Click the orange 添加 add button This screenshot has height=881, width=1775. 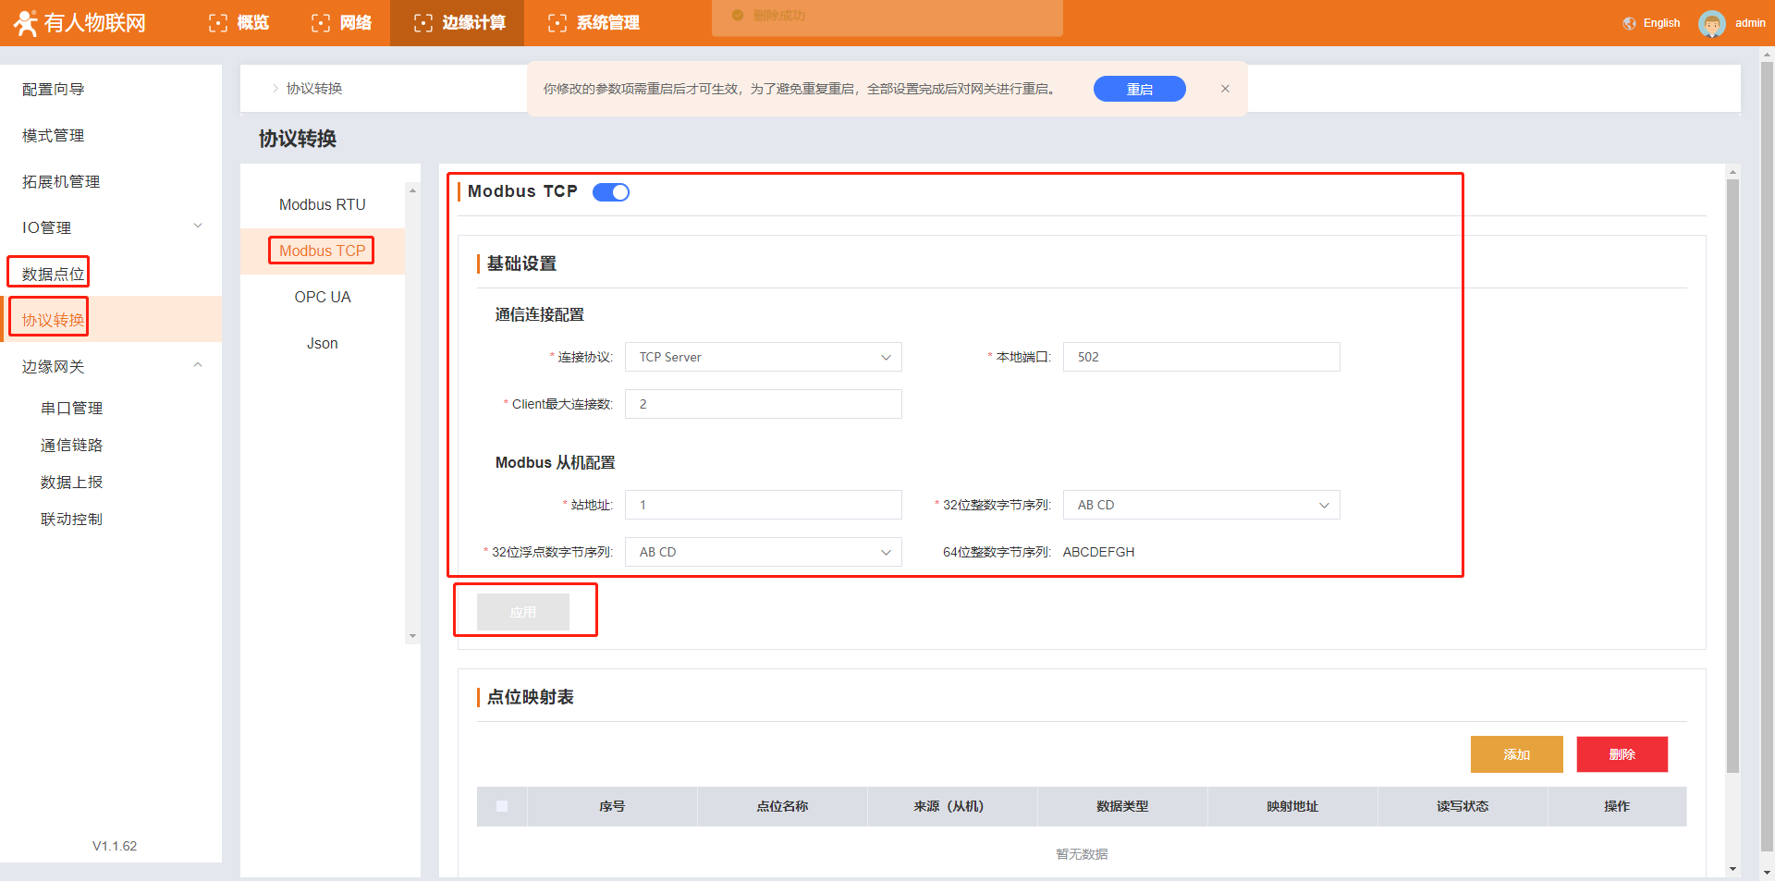[1516, 754]
